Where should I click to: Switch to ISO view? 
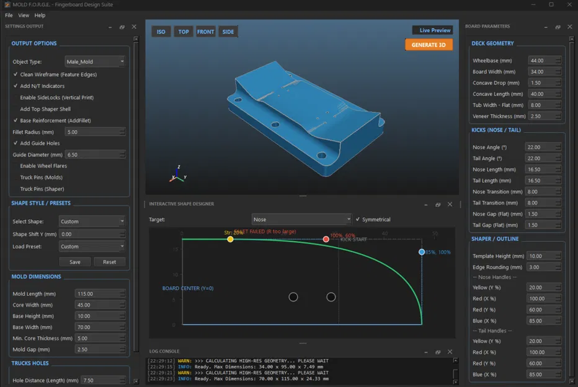pyautogui.click(x=161, y=32)
